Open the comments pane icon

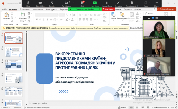(x=154, y=9)
